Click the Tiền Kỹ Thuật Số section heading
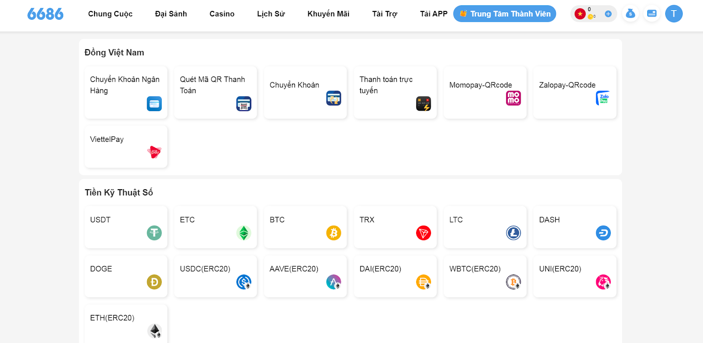 119,192
